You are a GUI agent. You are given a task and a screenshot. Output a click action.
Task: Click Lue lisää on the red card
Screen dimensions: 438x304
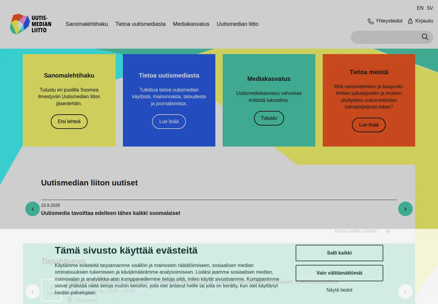(x=369, y=125)
